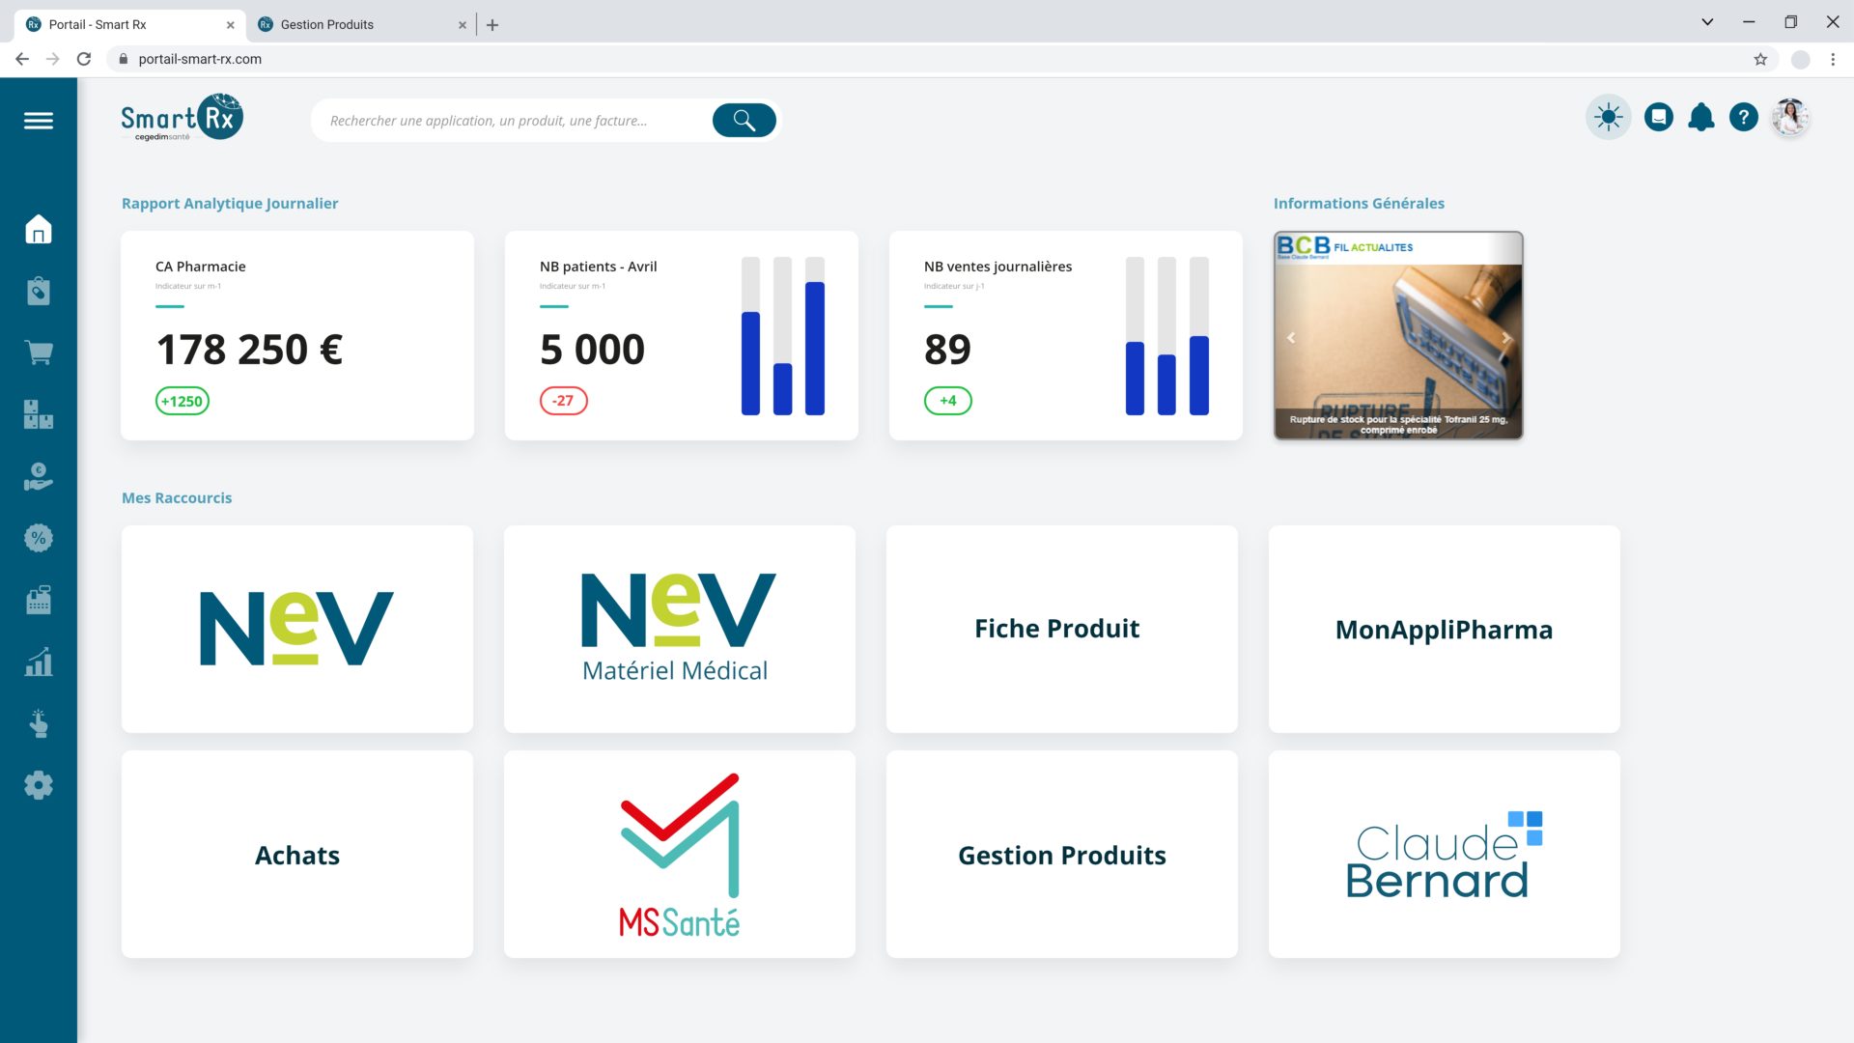The image size is (1854, 1043).
Task: Show next BCB news slide
Action: coord(1506,338)
